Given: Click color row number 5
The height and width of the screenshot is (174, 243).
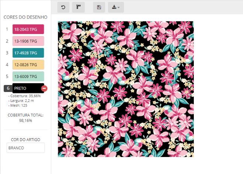Looking at the screenshot, I should point(7,76).
